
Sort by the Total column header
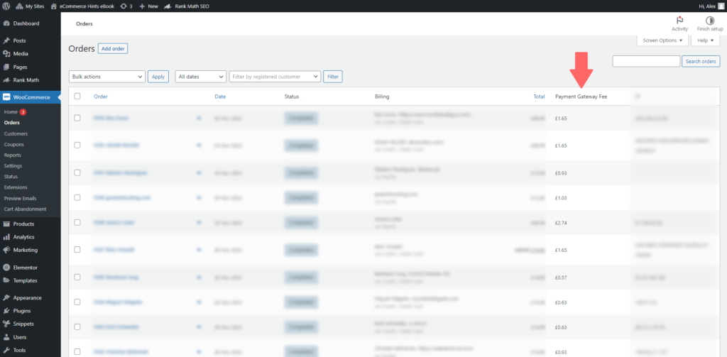[x=539, y=97]
